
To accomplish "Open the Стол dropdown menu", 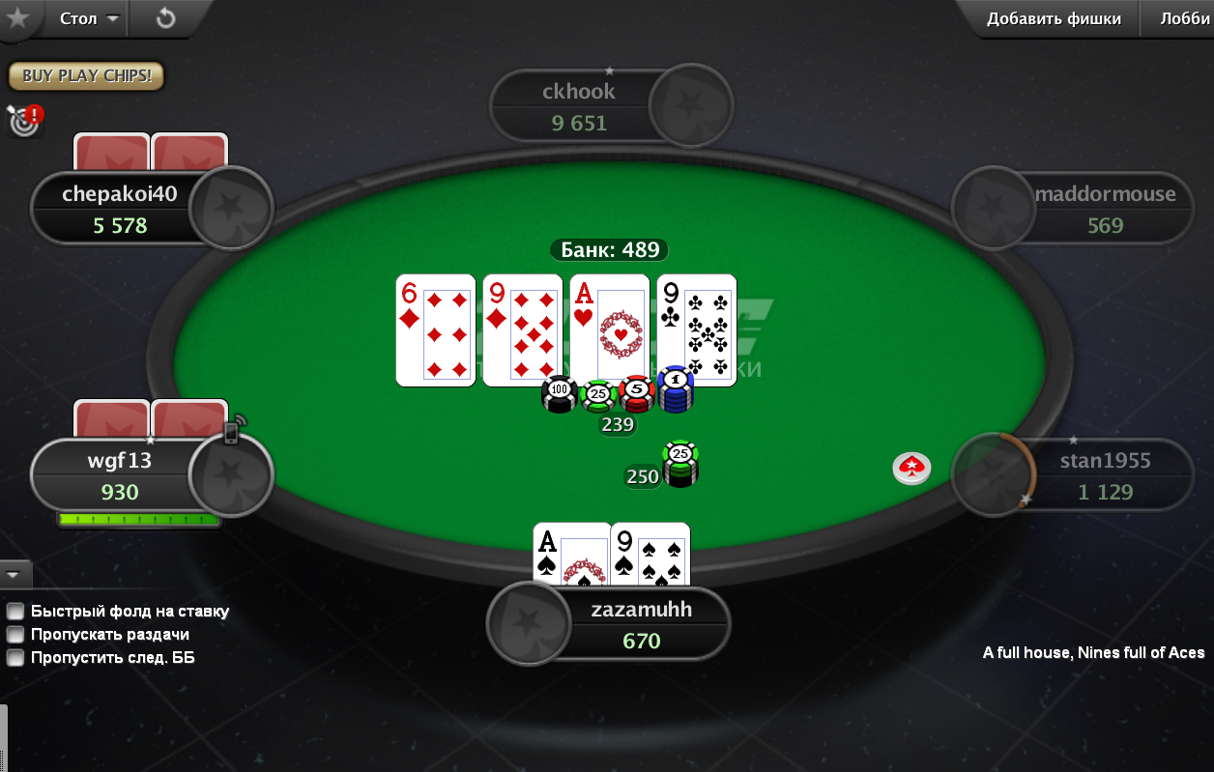I will pyautogui.click(x=88, y=18).
